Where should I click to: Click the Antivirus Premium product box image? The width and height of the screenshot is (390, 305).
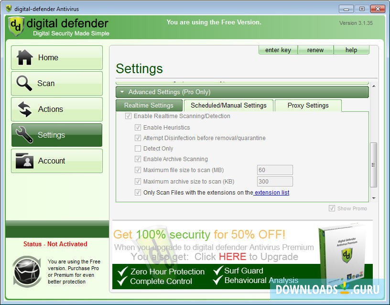[343, 254]
